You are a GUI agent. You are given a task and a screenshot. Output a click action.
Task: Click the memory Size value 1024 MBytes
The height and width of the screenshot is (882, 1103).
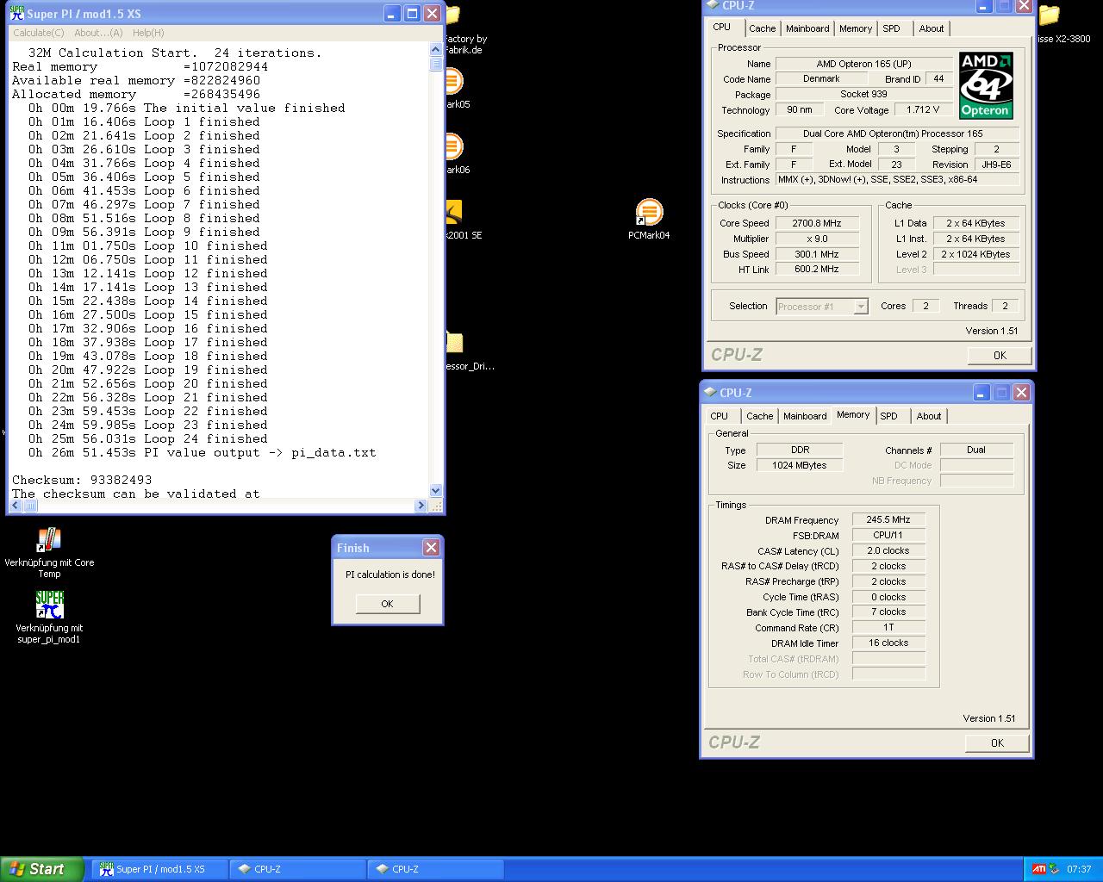[x=800, y=465]
